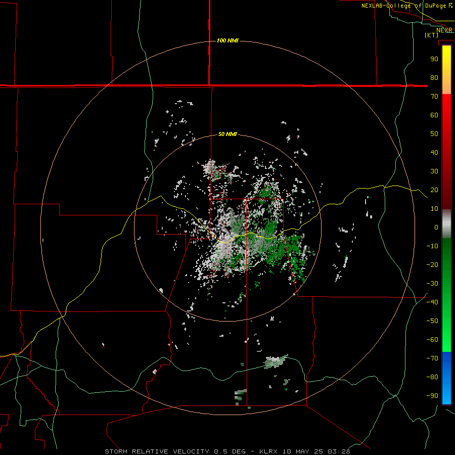
Task: Click the 90 knot scale label
Action: tap(434, 59)
